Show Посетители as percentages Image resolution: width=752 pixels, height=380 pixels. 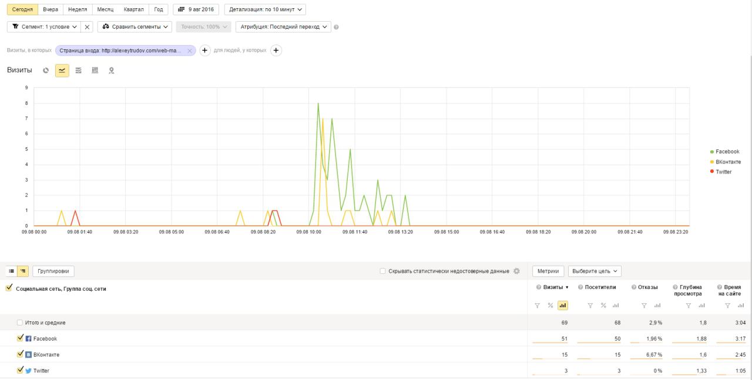pos(603,305)
